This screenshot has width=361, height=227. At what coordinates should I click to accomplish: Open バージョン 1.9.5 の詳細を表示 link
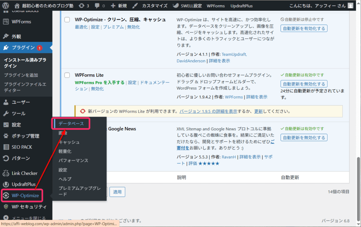coord(208,111)
